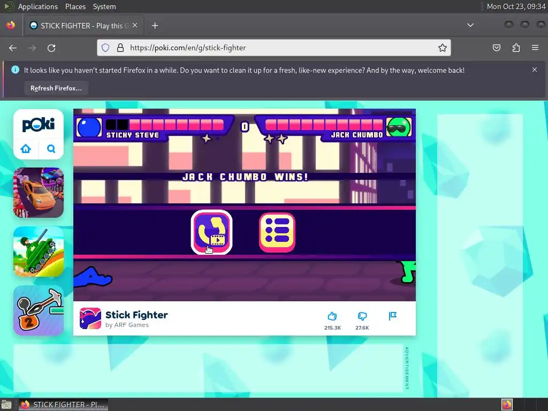Click Jack Chumbo health bar
548x411 pixels.
(324, 125)
